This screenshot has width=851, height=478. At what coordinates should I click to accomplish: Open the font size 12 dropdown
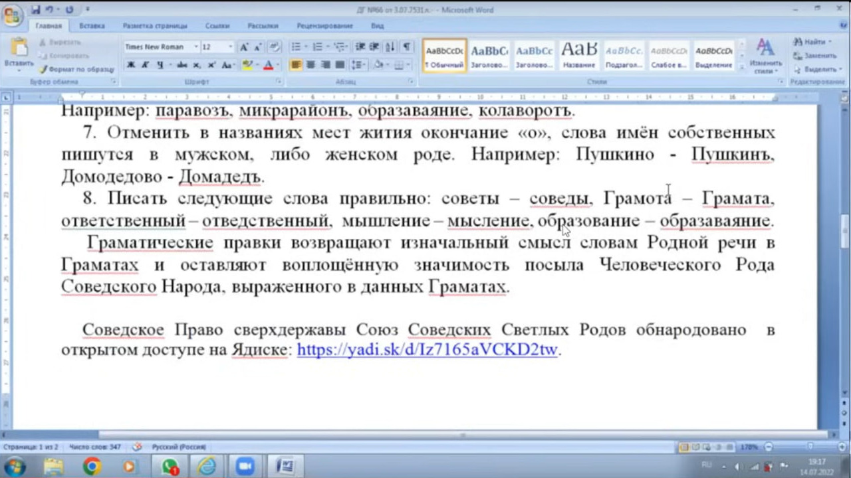pos(230,47)
